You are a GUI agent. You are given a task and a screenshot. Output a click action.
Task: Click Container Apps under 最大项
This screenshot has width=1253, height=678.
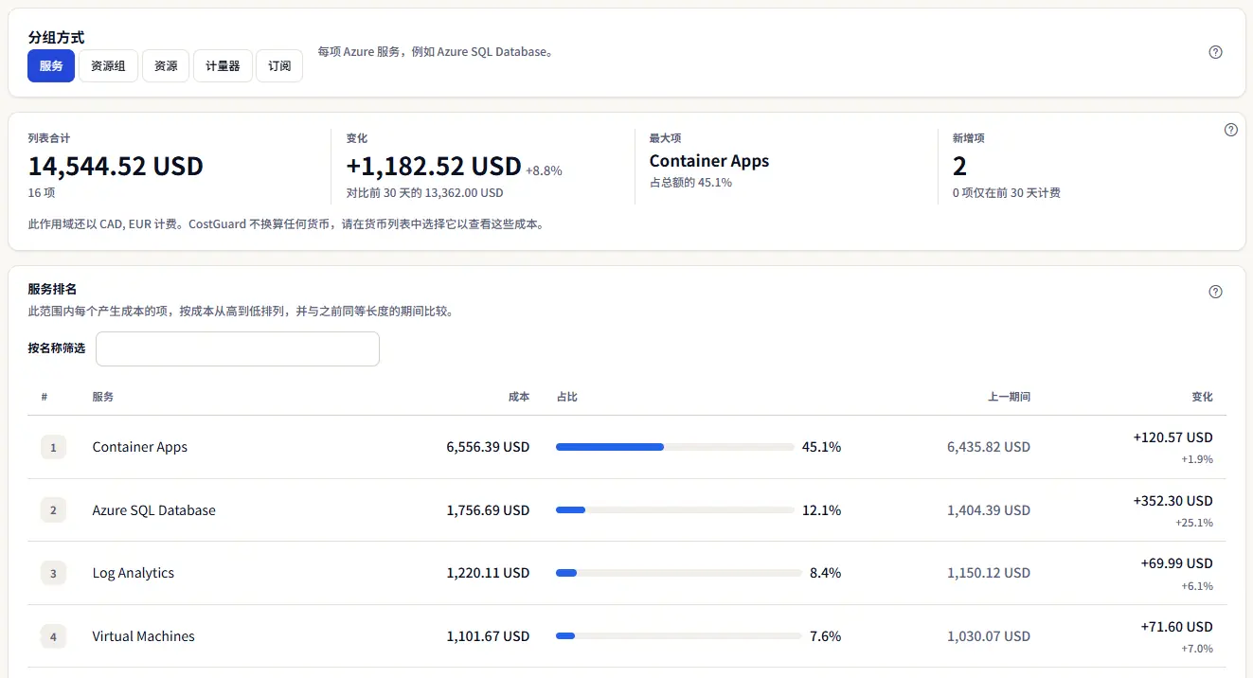click(709, 161)
